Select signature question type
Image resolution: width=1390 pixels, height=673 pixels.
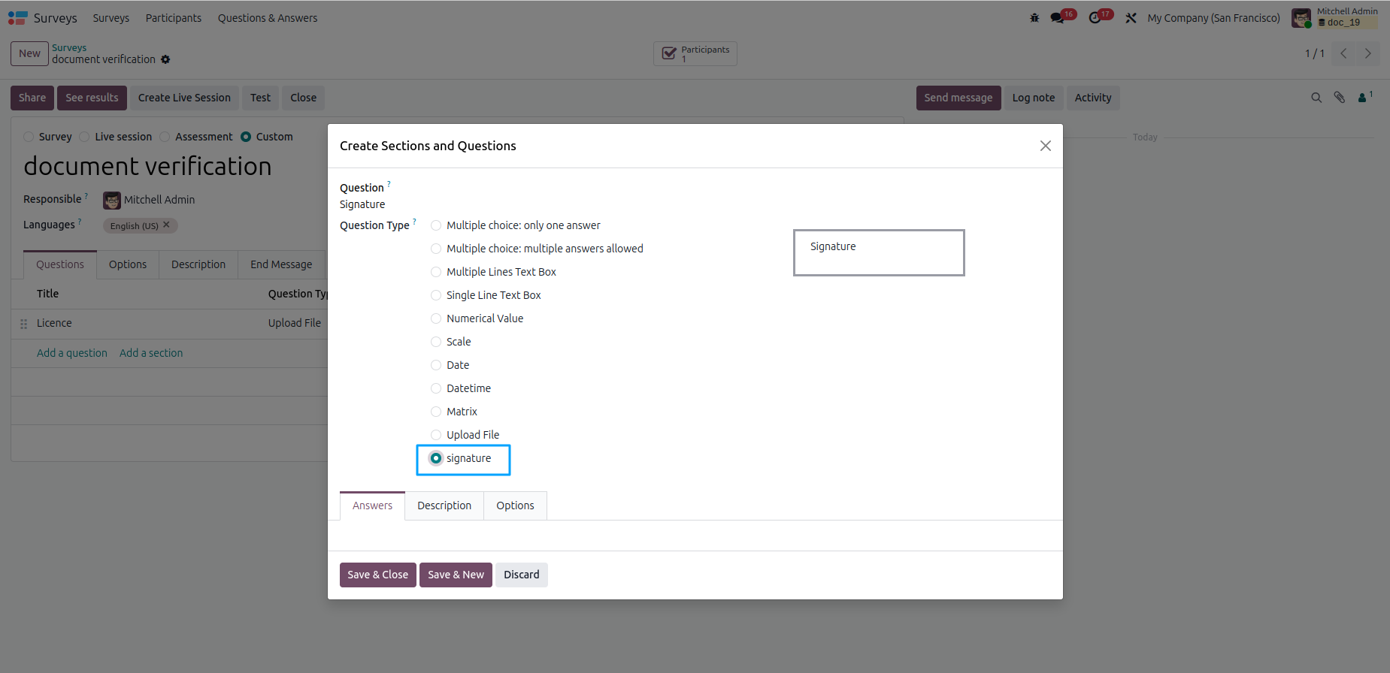pos(436,458)
